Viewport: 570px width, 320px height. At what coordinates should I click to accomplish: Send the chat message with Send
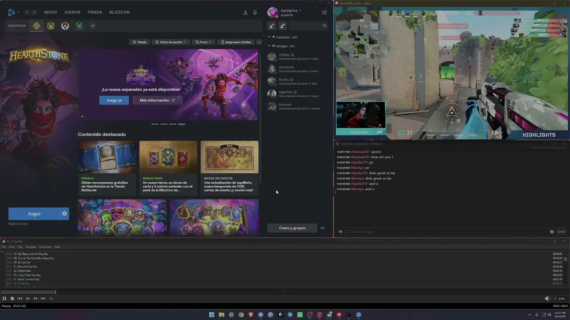(x=561, y=232)
